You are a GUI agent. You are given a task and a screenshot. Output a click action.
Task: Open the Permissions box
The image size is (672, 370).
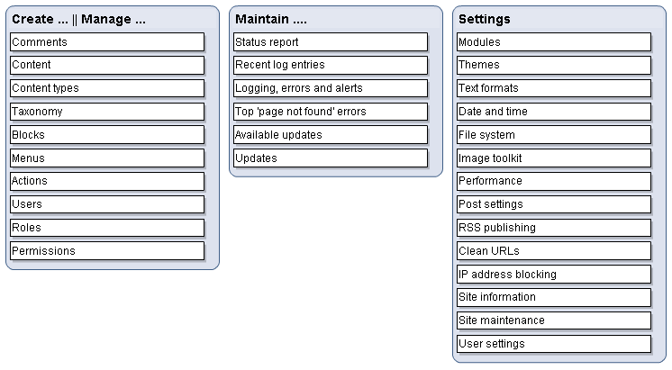pyautogui.click(x=107, y=251)
